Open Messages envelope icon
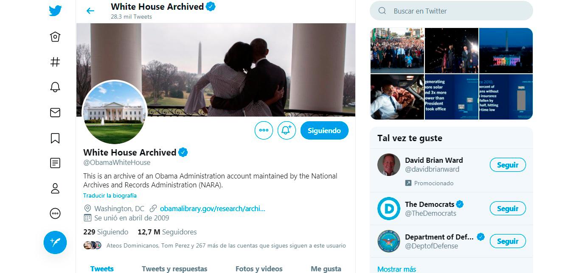 coord(55,112)
